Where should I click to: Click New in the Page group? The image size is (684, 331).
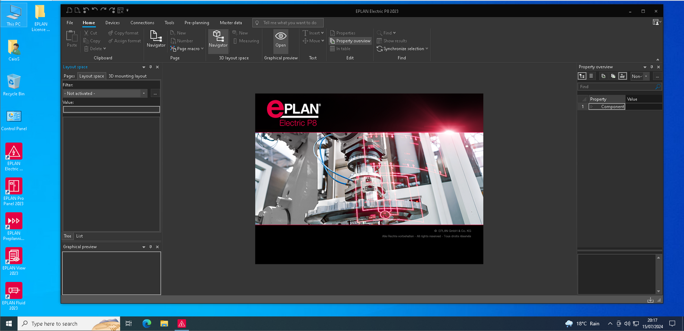click(x=178, y=33)
